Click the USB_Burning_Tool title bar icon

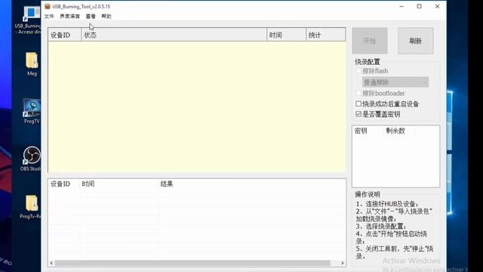click(x=47, y=6)
